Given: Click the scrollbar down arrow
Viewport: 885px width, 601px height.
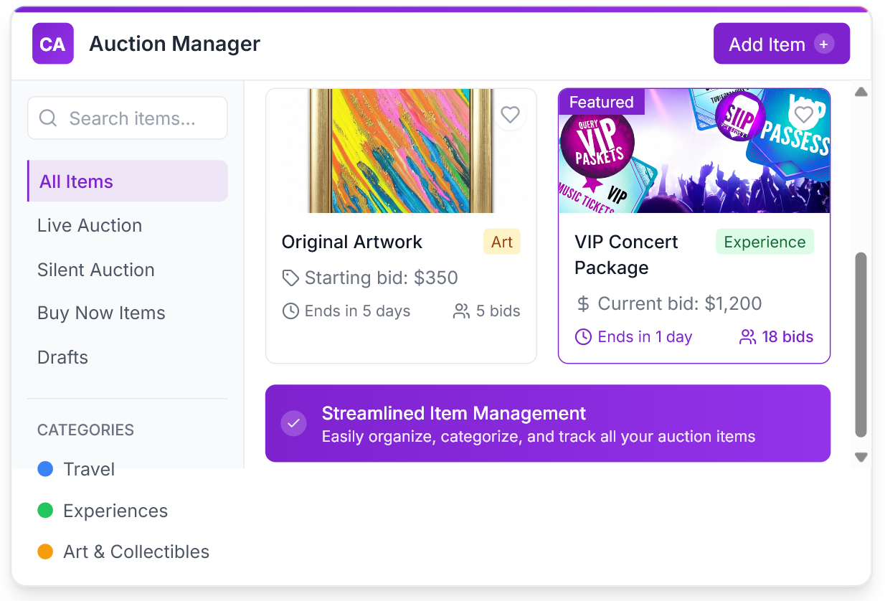Looking at the screenshot, I should 861,457.
